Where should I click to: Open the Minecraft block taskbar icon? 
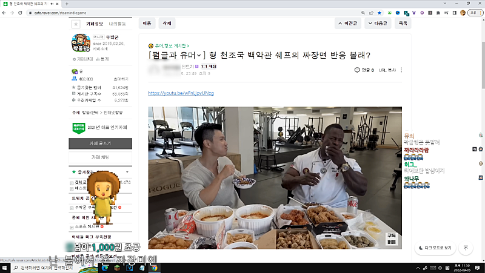coord(117,268)
